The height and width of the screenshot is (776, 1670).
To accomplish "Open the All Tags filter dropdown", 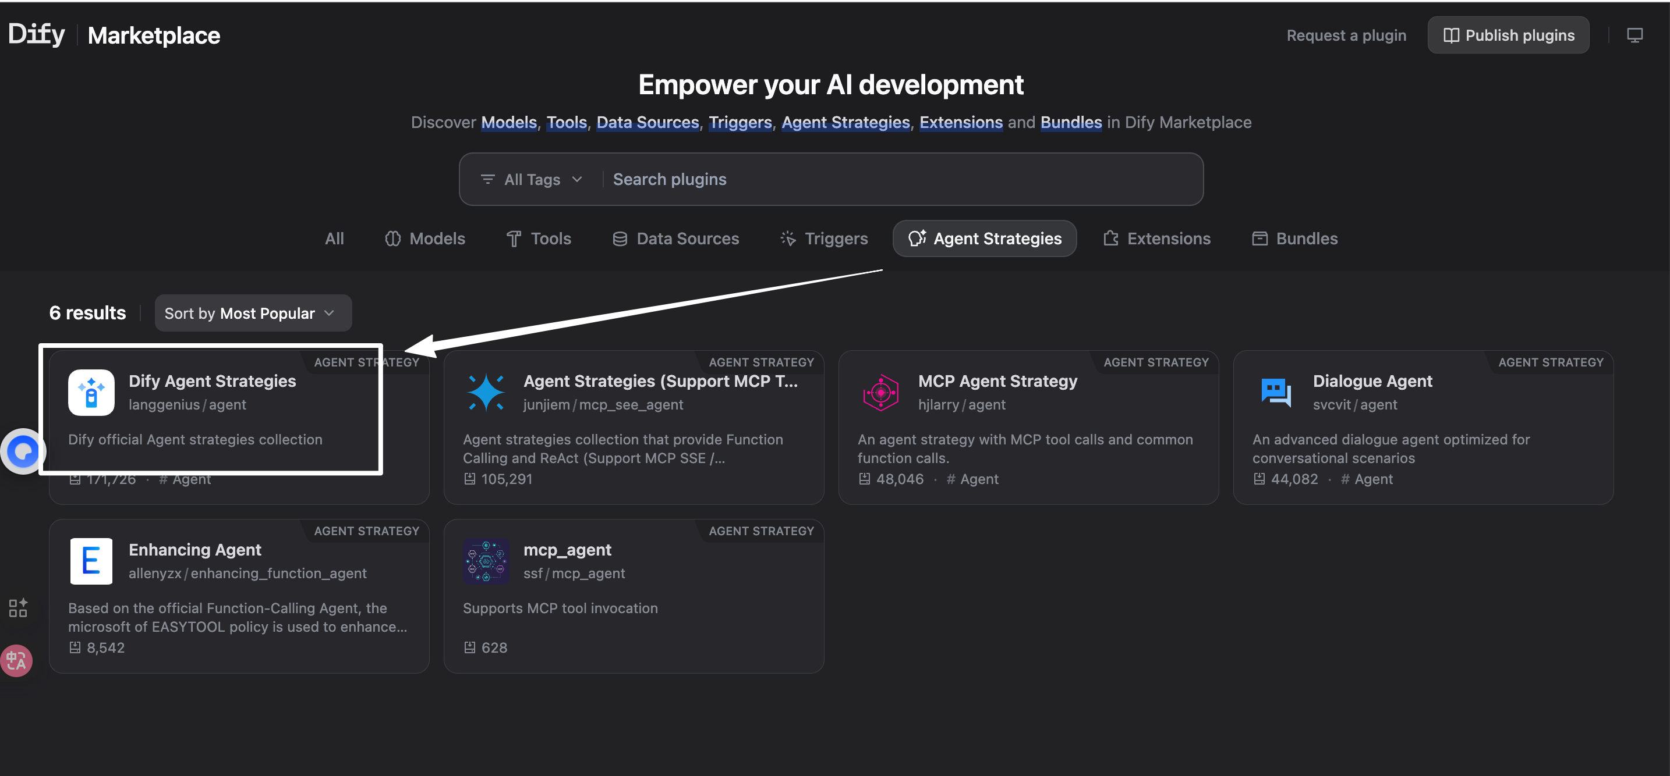I will (x=532, y=179).
